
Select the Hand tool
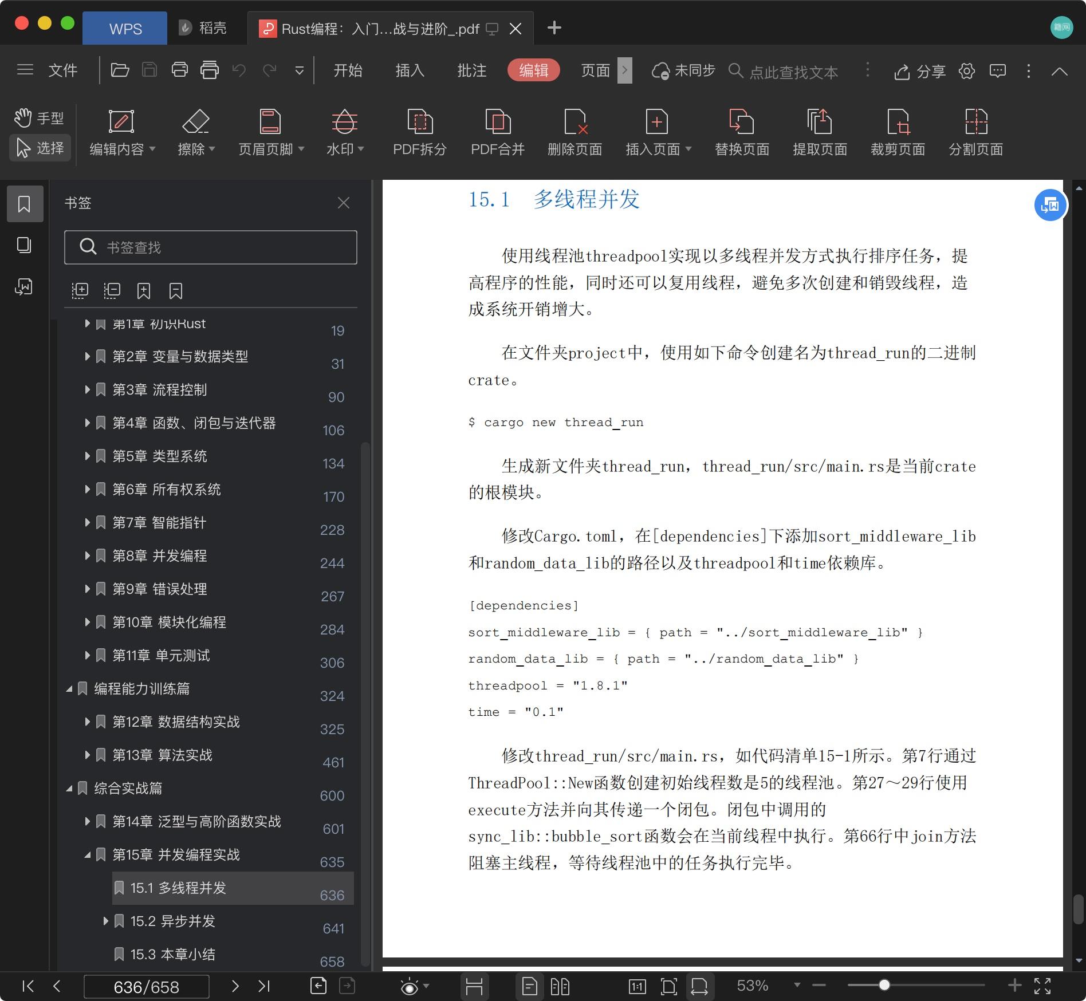tap(39, 118)
